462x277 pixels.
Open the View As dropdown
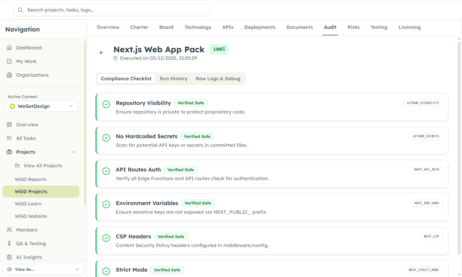click(x=43, y=269)
